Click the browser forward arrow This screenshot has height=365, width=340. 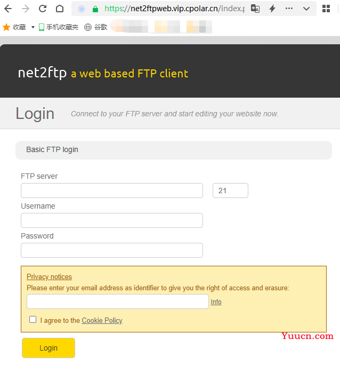coord(26,9)
